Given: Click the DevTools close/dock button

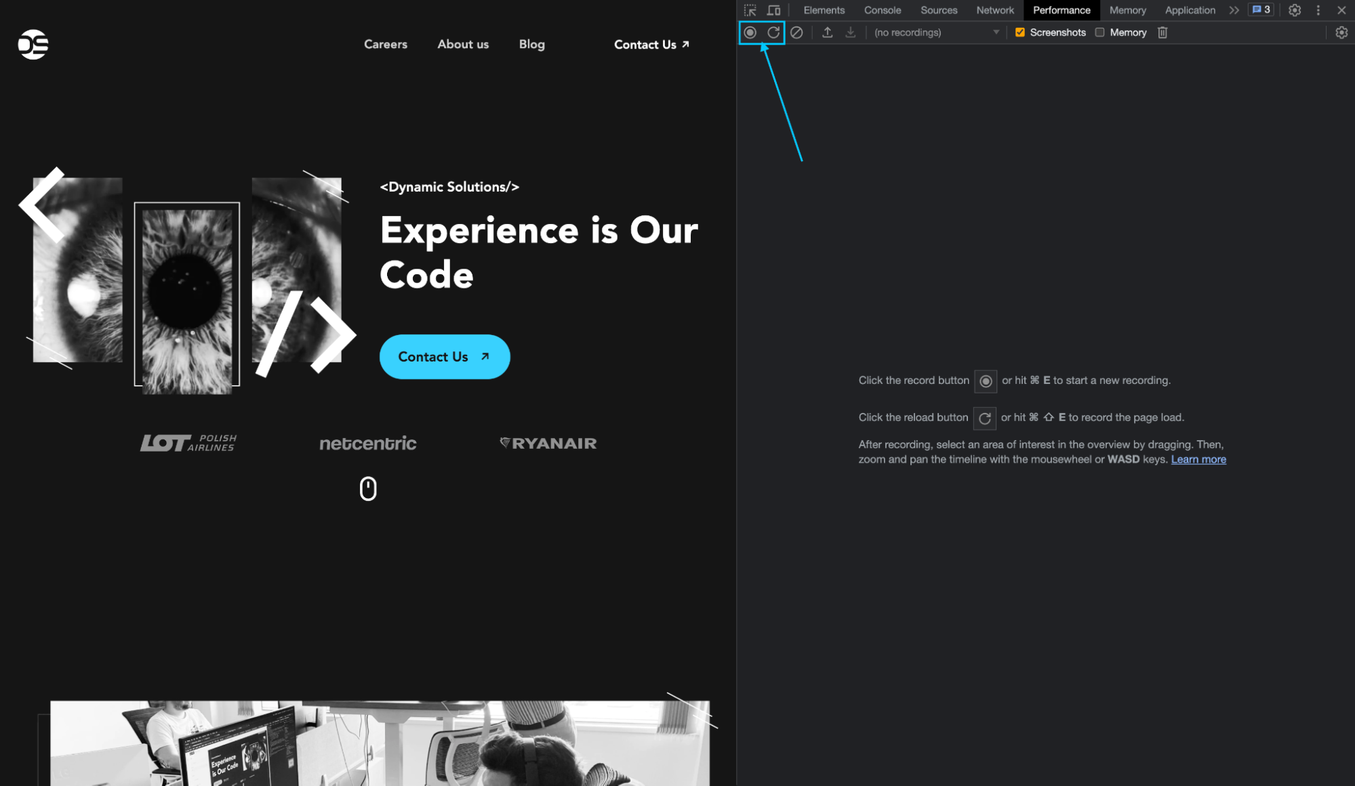Looking at the screenshot, I should (x=1342, y=10).
